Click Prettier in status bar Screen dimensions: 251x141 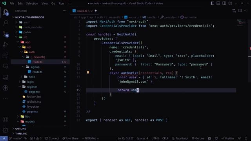point(227,138)
